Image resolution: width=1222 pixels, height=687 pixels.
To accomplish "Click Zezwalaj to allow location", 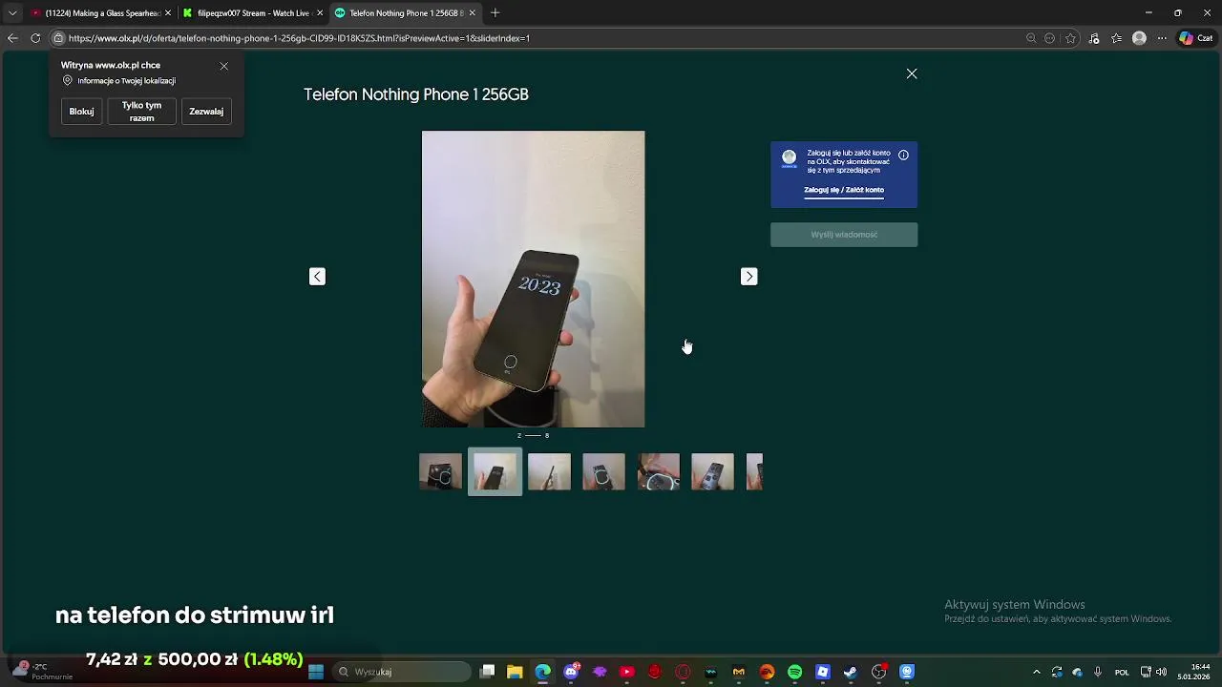I will 206,112.
